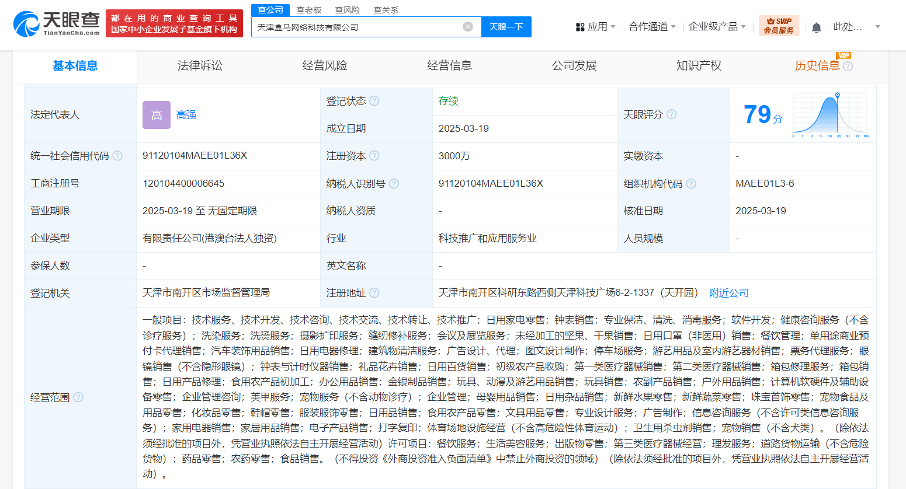Expand the 企业级产品 dropdown
Image resolution: width=906 pixels, height=489 pixels.
(x=717, y=27)
